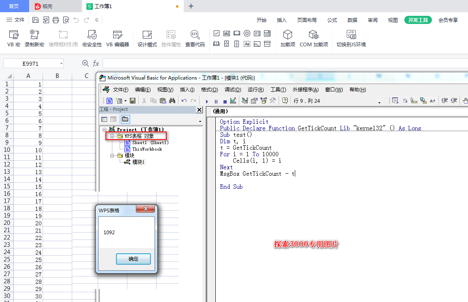Screen dimensions: 468x302
Task: Toggle 设计模式 design mode
Action: tap(147, 39)
